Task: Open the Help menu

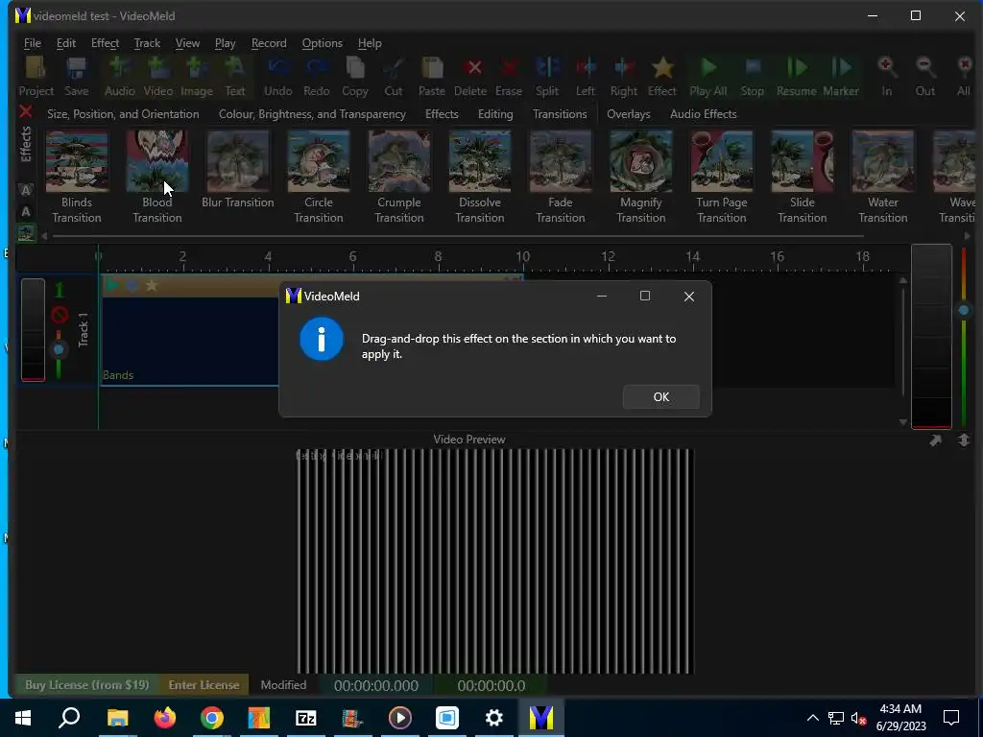Action: [x=370, y=43]
